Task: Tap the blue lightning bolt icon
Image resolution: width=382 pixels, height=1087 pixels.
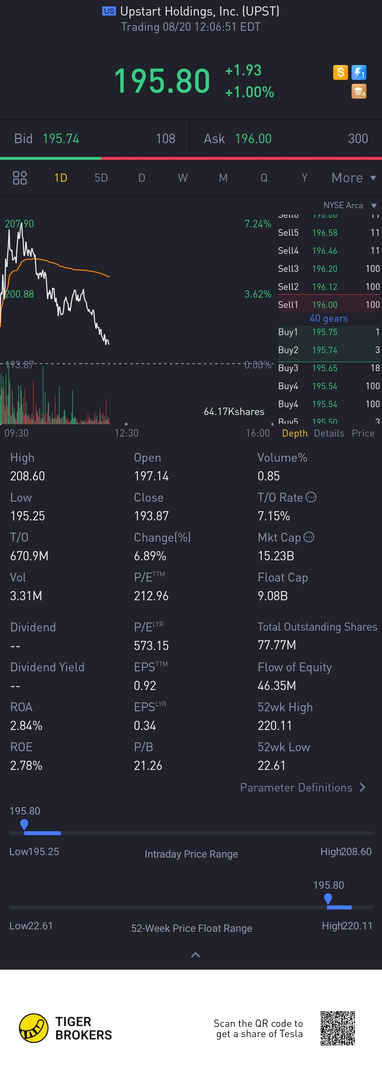Action: point(359,72)
